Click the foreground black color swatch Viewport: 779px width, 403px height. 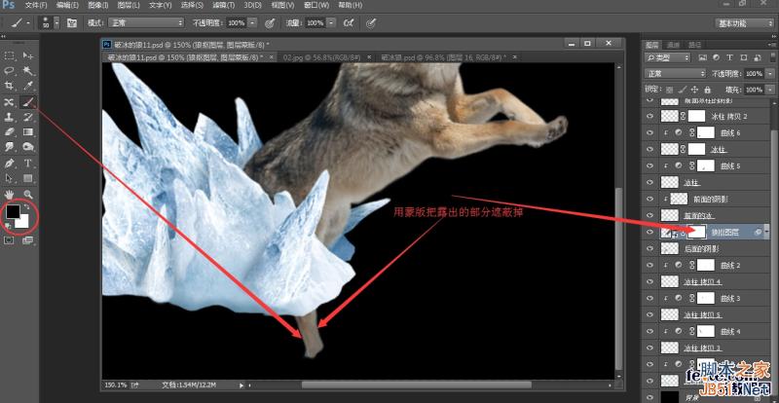pyautogui.click(x=13, y=210)
